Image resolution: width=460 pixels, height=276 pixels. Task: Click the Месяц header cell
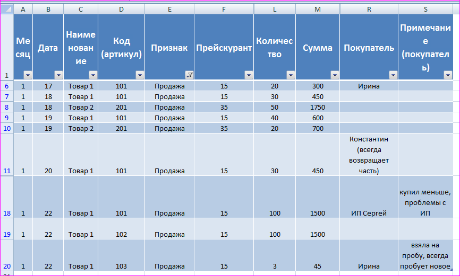[x=23, y=47]
